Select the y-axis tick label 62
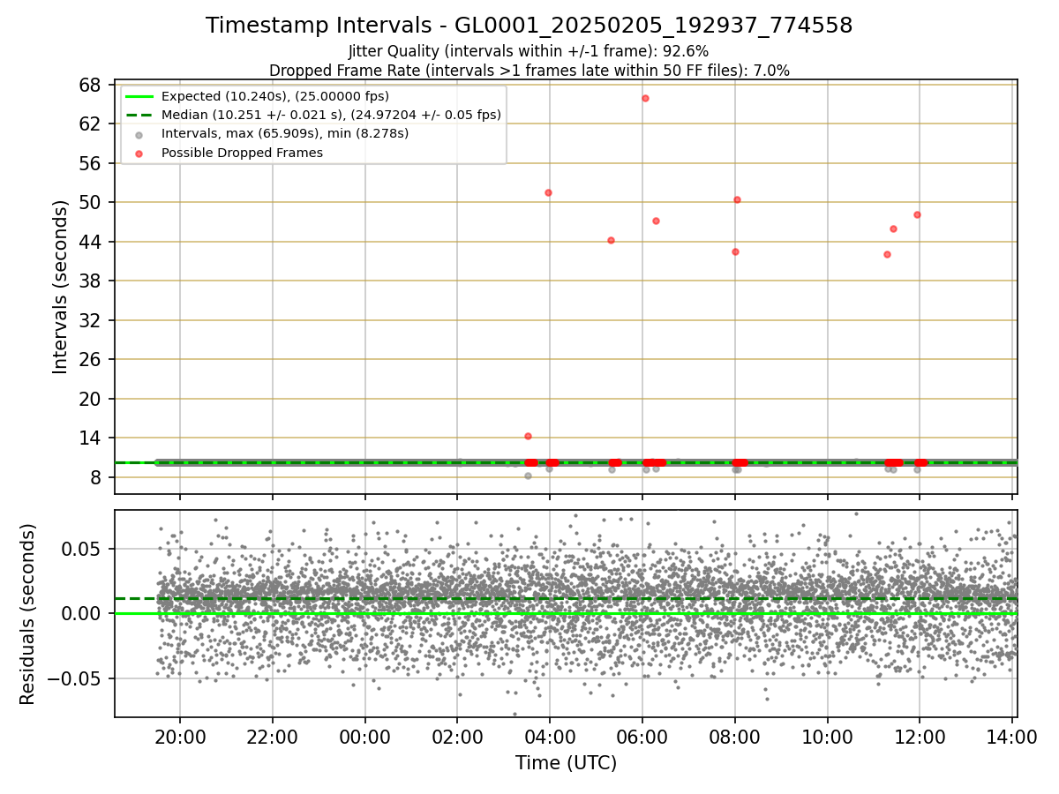This screenshot has height=794, width=1059. [x=90, y=124]
